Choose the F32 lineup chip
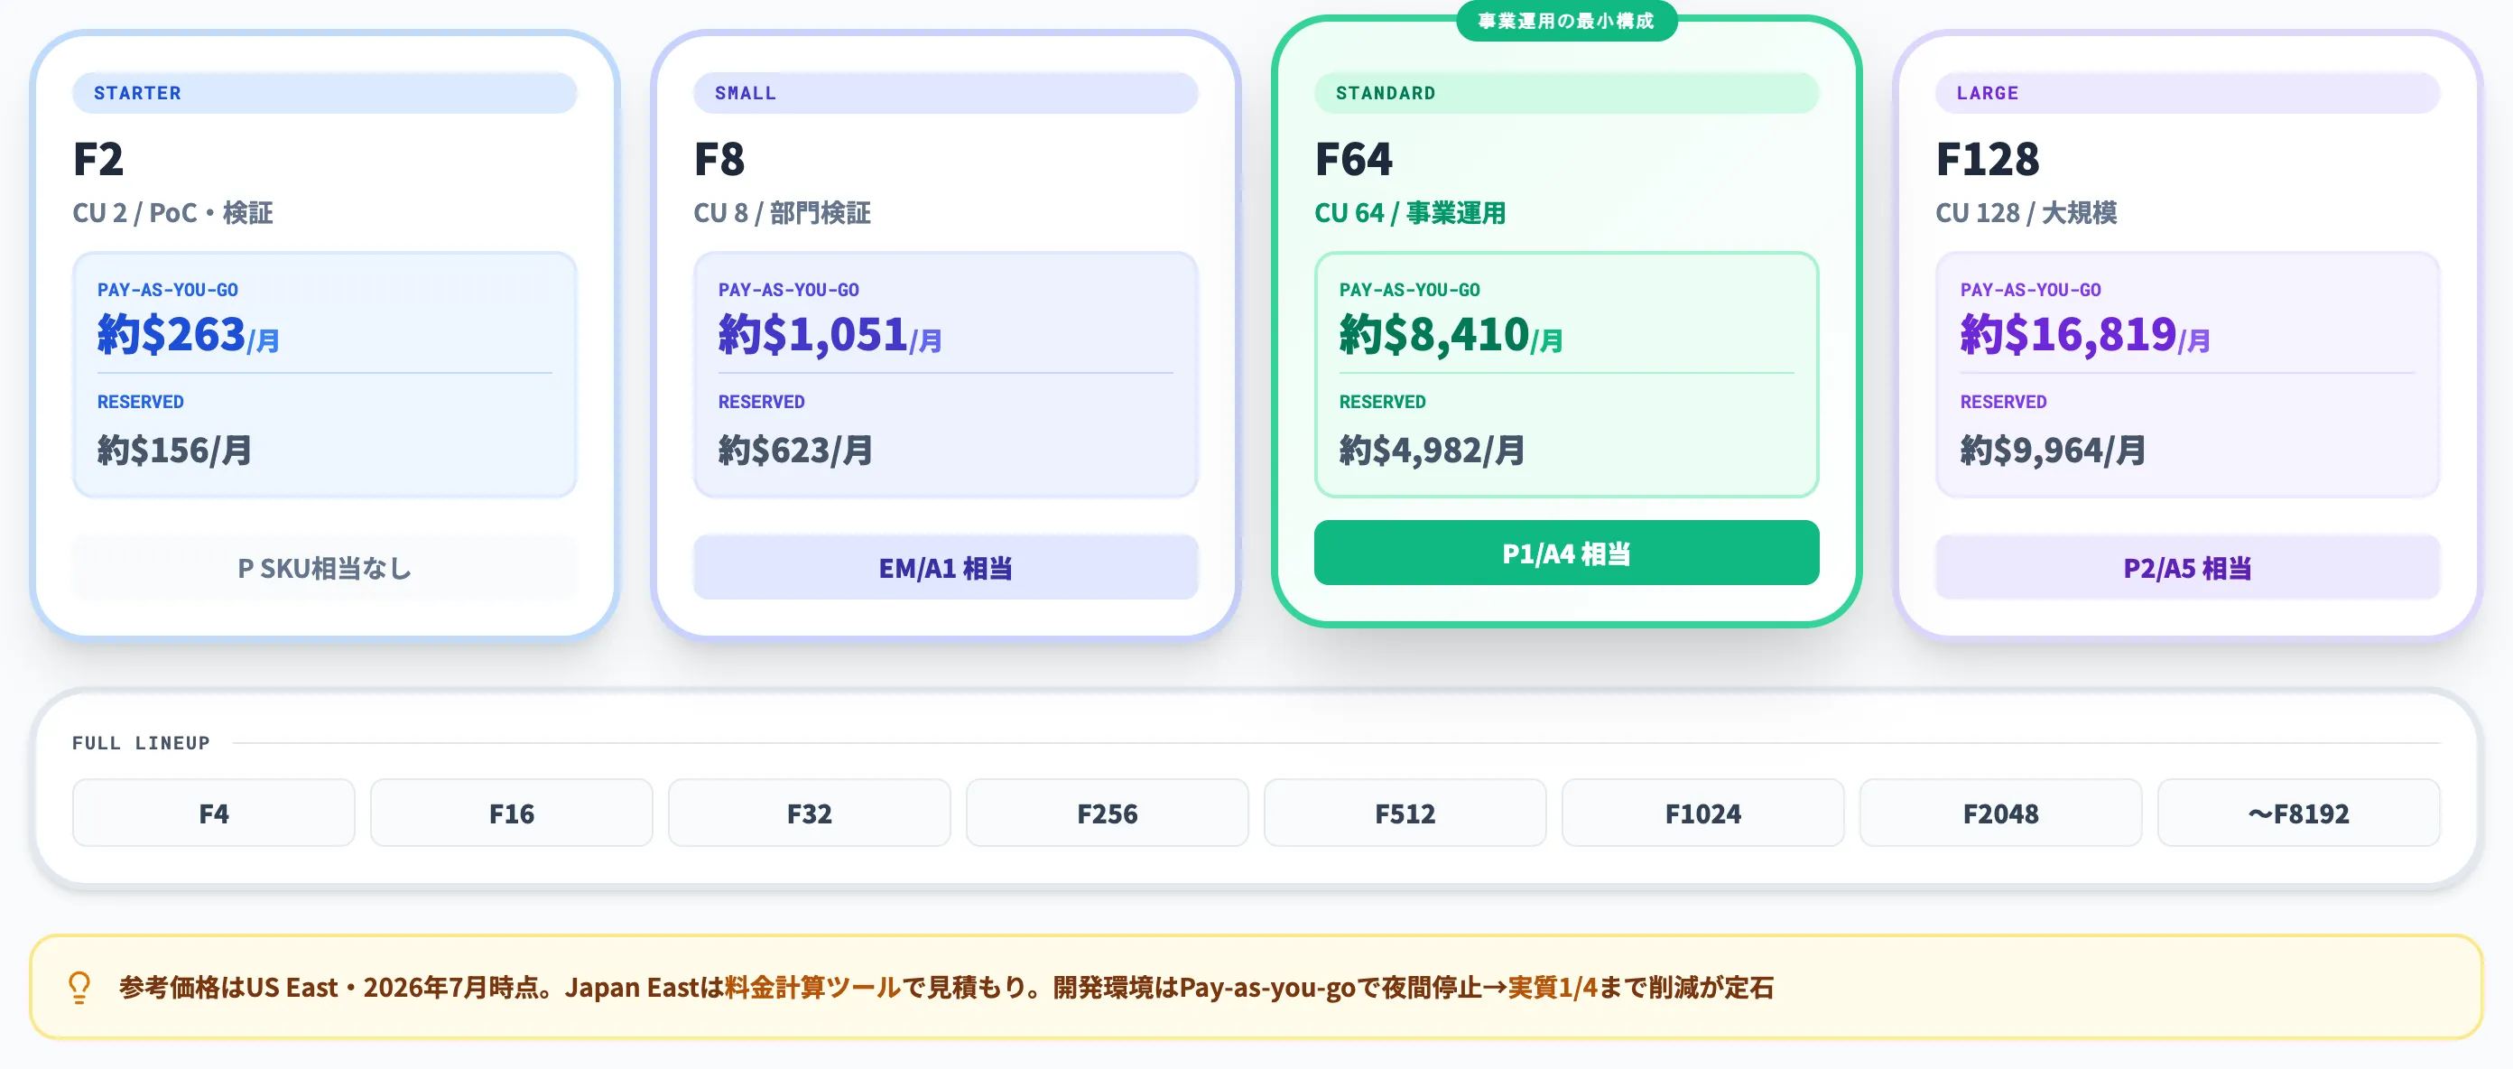 click(x=810, y=813)
